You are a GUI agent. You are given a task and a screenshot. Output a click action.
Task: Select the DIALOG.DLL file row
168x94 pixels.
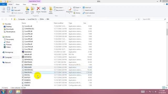coord(57,72)
